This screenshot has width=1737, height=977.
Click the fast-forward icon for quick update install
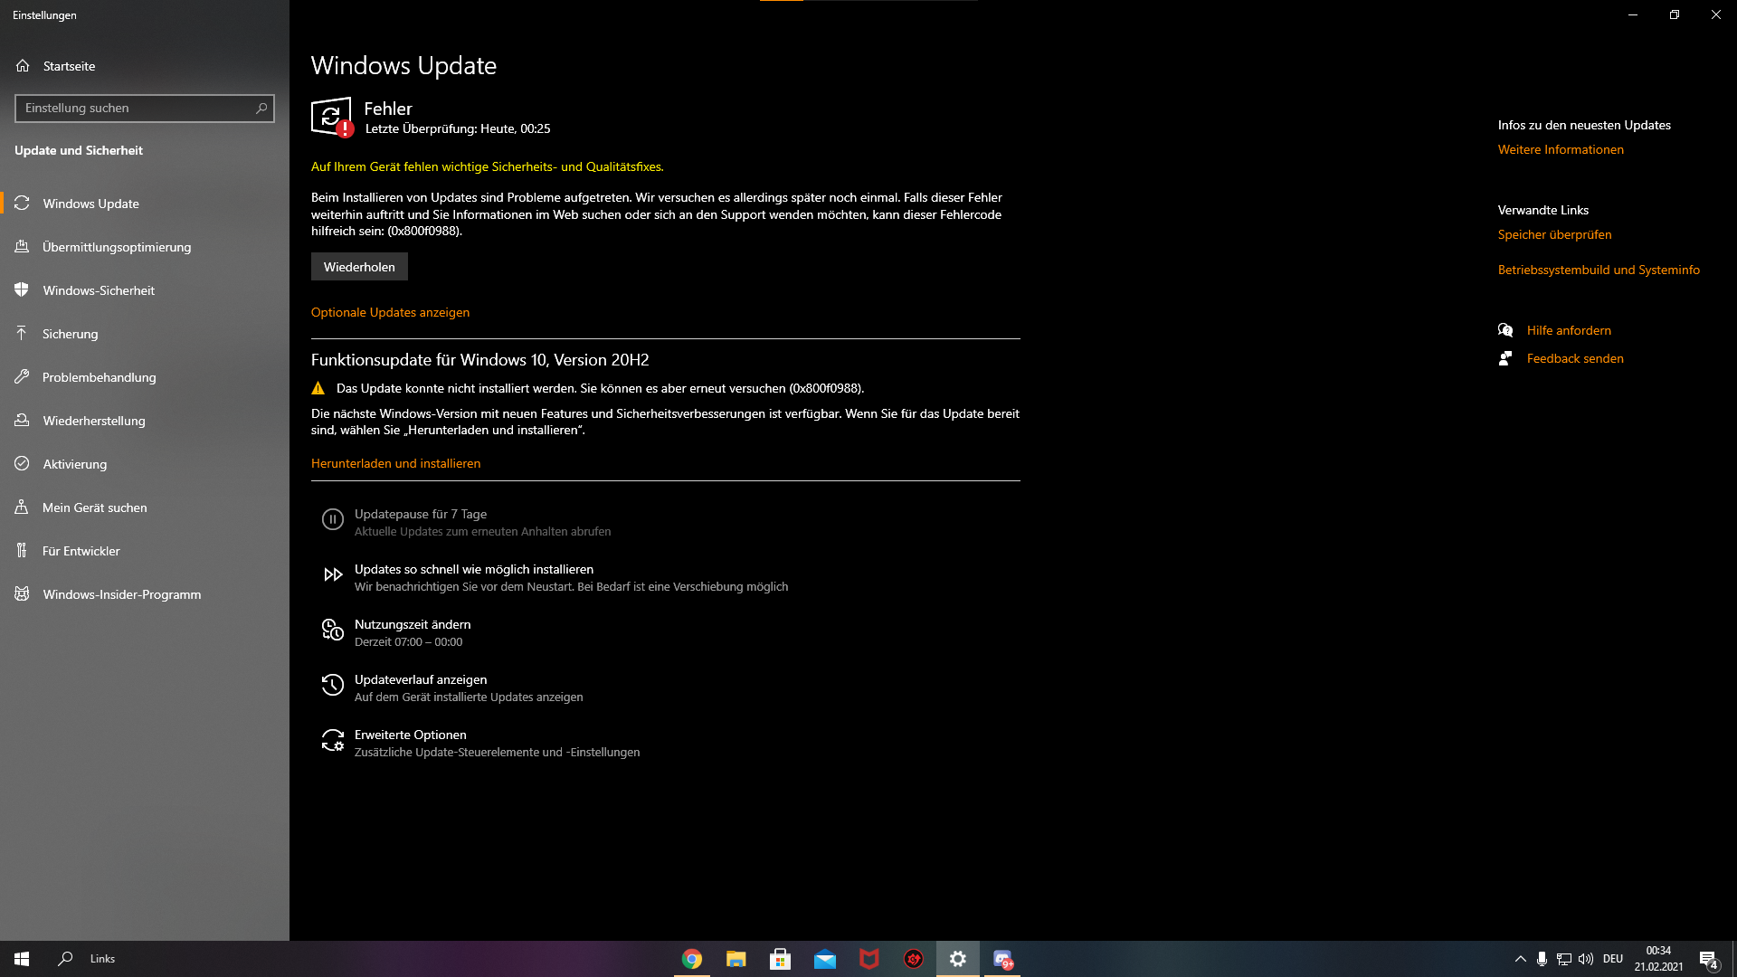[x=333, y=574]
